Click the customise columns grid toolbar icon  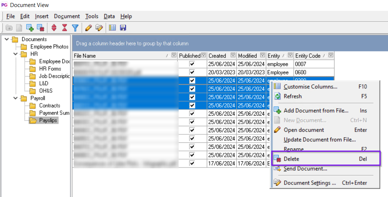112,28
